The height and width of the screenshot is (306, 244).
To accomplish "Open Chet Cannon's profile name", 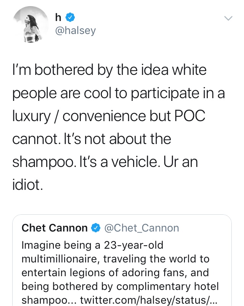I will 55,228.
